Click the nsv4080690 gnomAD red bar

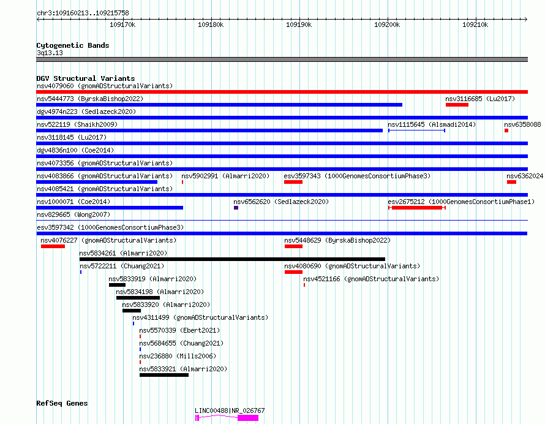click(x=293, y=272)
